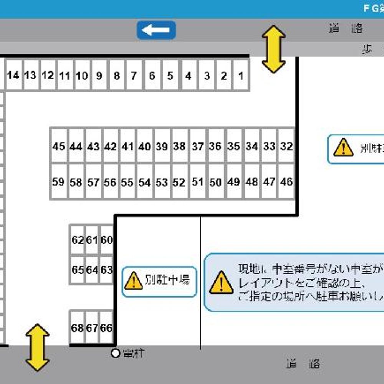Pick parking space 59
The width and height of the screenshot is (384, 384).
(59, 182)
